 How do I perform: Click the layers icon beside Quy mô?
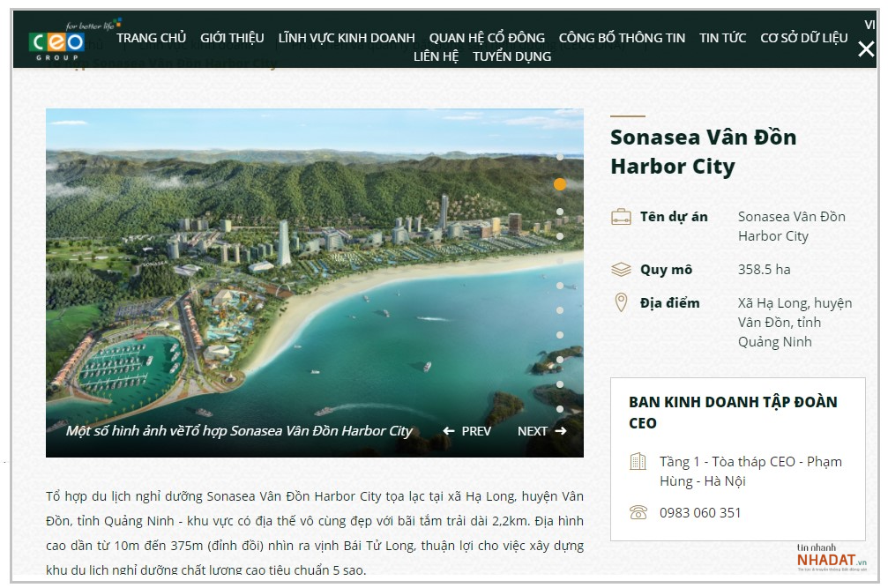point(622,270)
